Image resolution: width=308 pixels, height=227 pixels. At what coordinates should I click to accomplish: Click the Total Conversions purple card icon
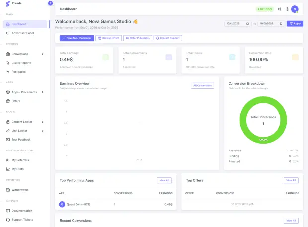pyautogui.click(x=169, y=57)
